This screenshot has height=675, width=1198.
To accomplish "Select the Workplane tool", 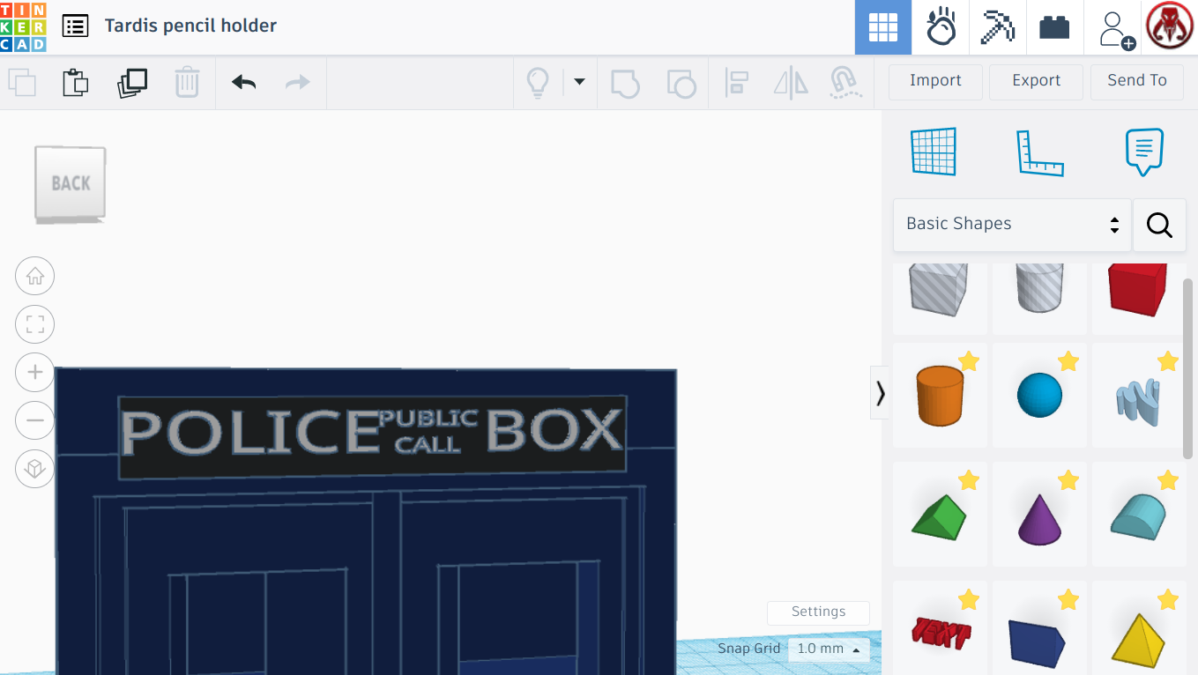I will click(934, 152).
